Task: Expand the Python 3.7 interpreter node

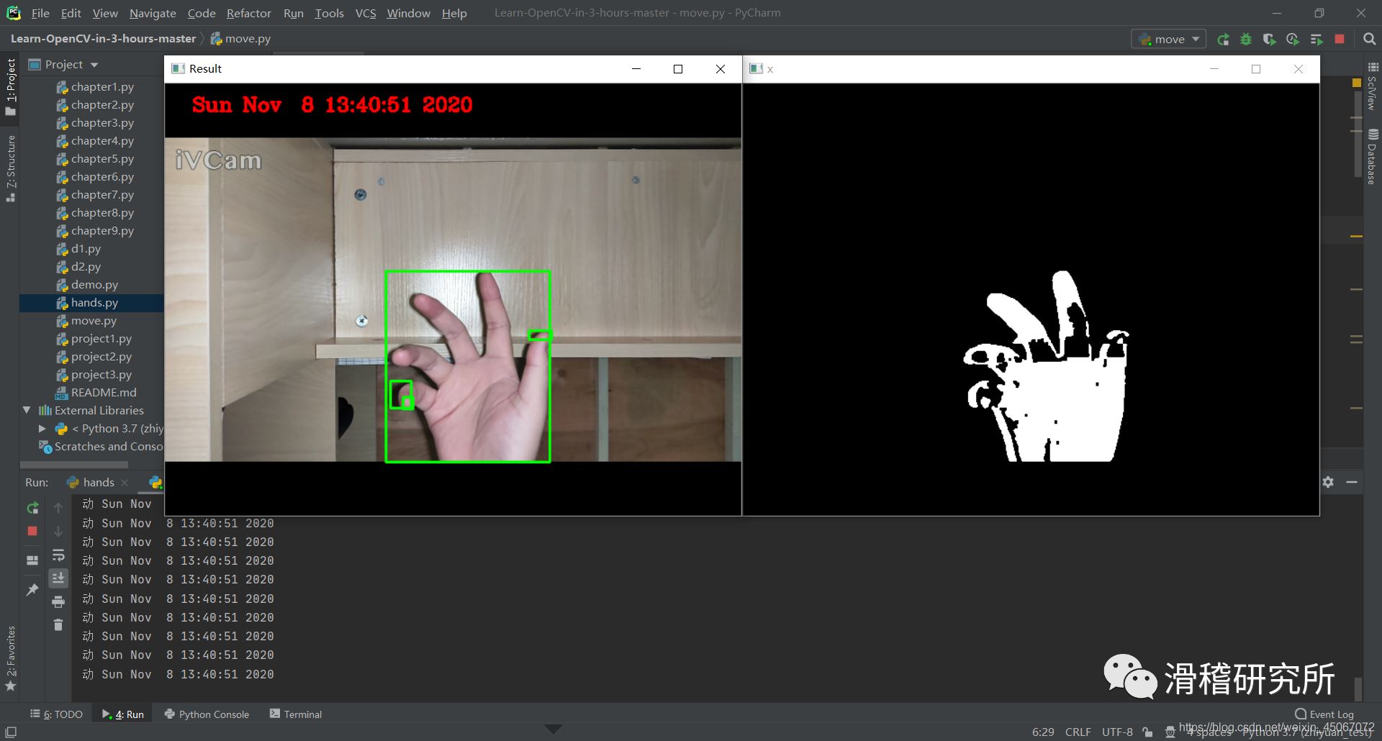Action: click(42, 429)
